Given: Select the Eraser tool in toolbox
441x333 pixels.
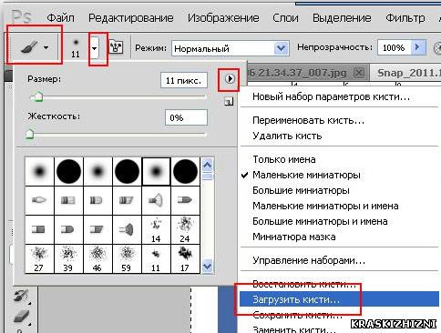Looking at the screenshot, I should point(22,316).
